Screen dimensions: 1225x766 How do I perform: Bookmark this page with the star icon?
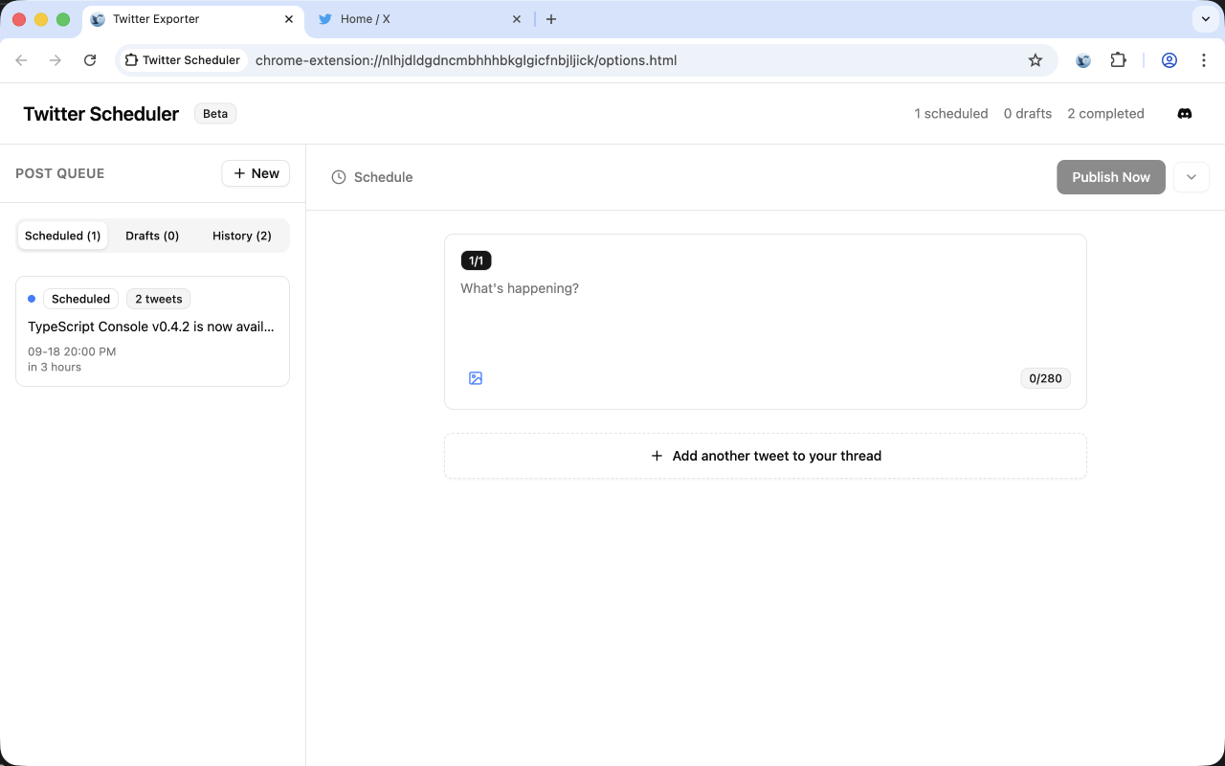pyautogui.click(x=1036, y=60)
